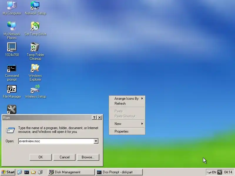Select the Temp Folder Cleanup icon
Screen dimensions: 235x176
tap(35, 51)
